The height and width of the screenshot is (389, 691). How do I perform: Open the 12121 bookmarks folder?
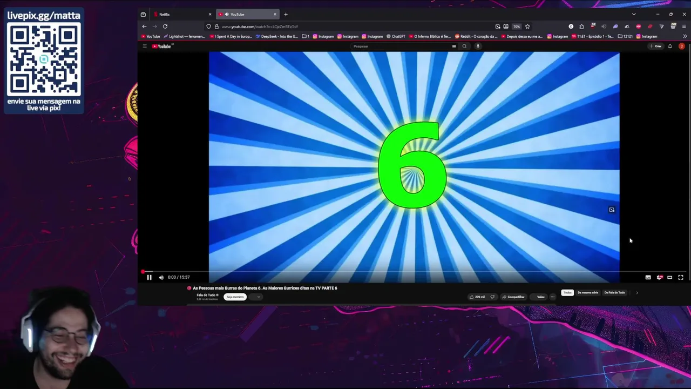click(x=625, y=36)
